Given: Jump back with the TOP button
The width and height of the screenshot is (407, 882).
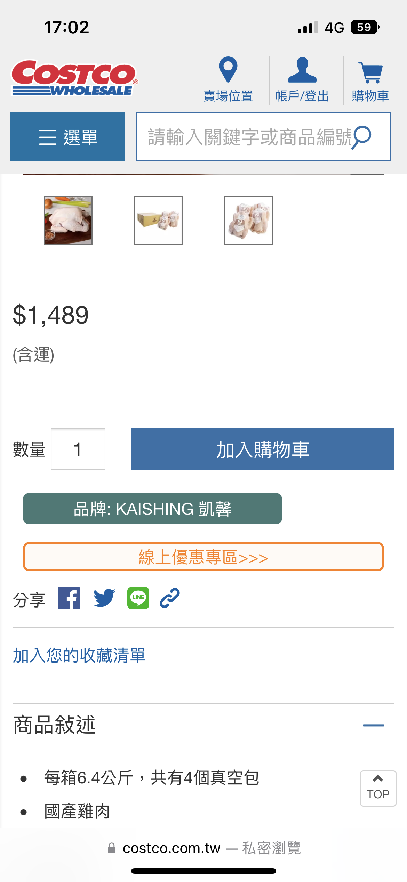Looking at the screenshot, I should pos(378,788).
